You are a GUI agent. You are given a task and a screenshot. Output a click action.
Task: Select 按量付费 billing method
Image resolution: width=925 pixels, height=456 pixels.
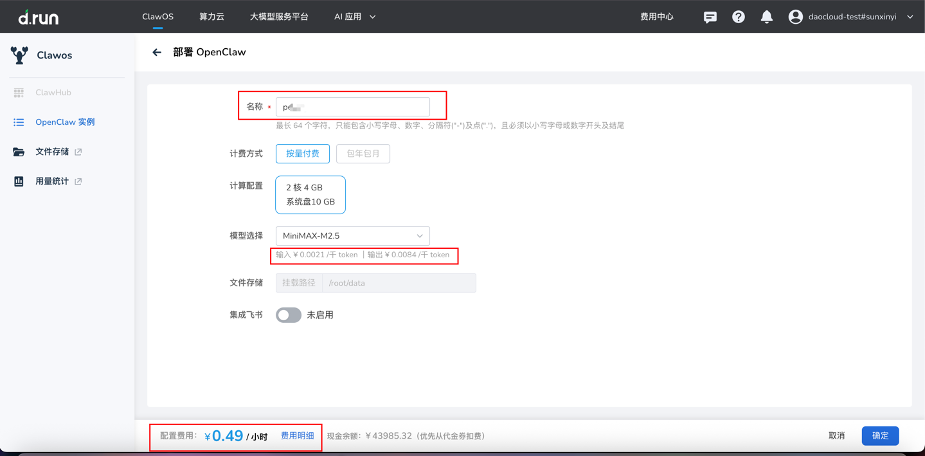coord(303,154)
